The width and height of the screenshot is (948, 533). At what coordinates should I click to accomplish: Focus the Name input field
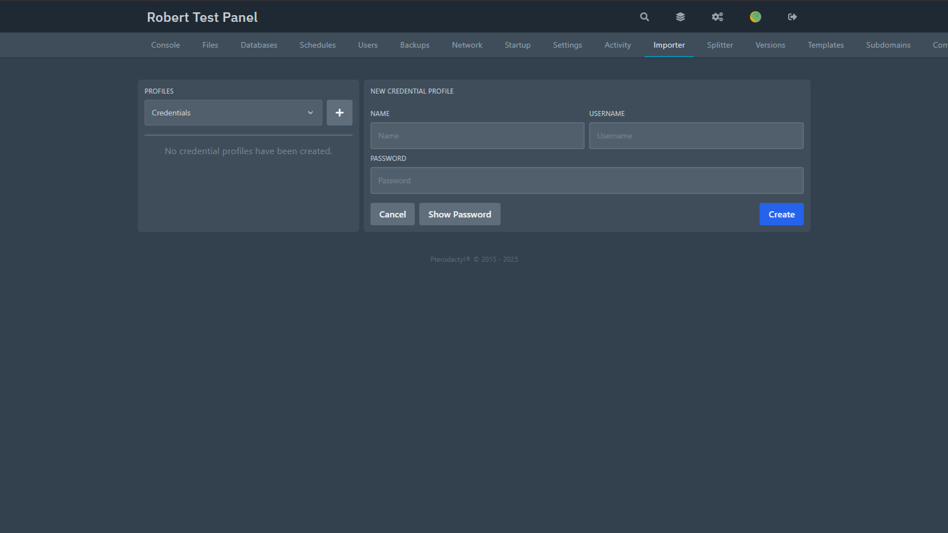477,136
